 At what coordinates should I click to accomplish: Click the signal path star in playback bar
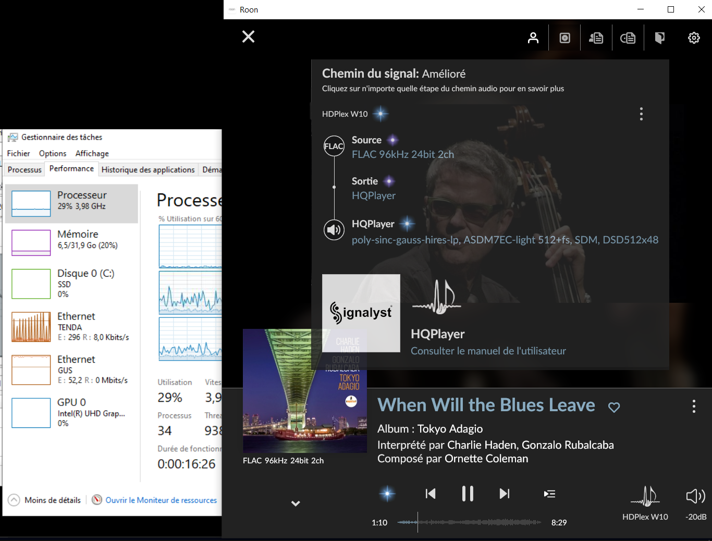pos(387,494)
